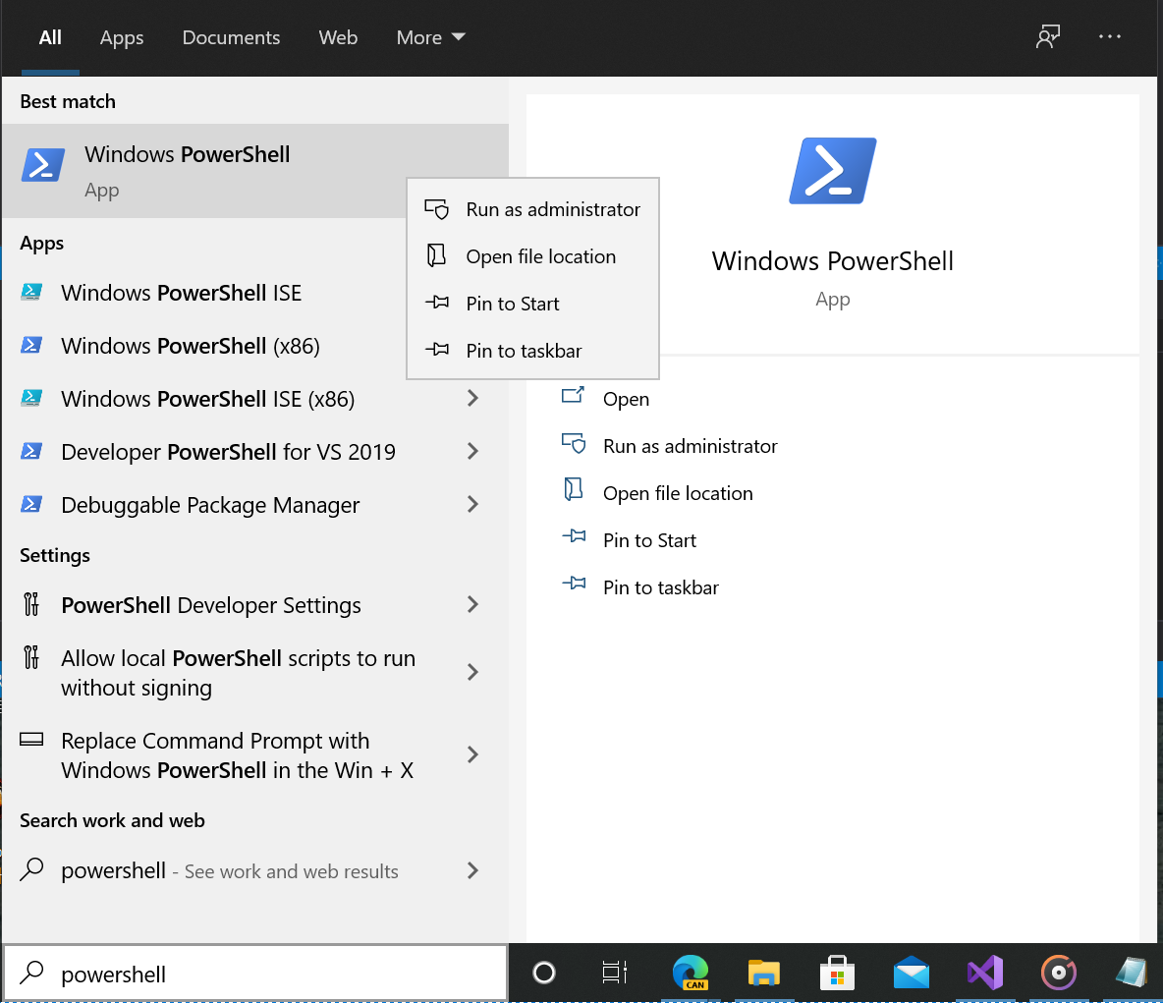1163x1003 pixels.
Task: Click the Replace Command Prompt setting icon
Action: tap(31, 739)
